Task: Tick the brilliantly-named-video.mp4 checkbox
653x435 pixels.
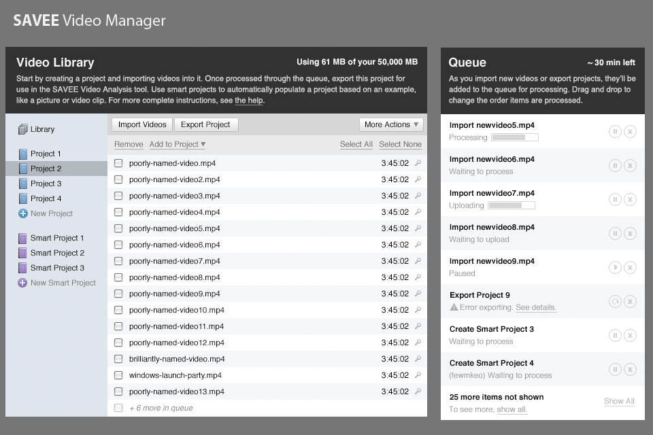Action: click(118, 359)
